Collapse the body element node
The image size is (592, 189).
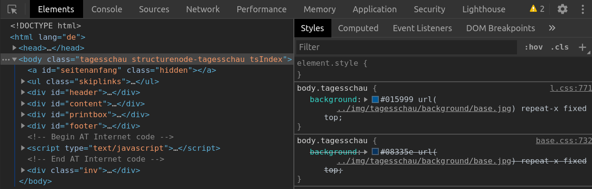pyautogui.click(x=15, y=60)
